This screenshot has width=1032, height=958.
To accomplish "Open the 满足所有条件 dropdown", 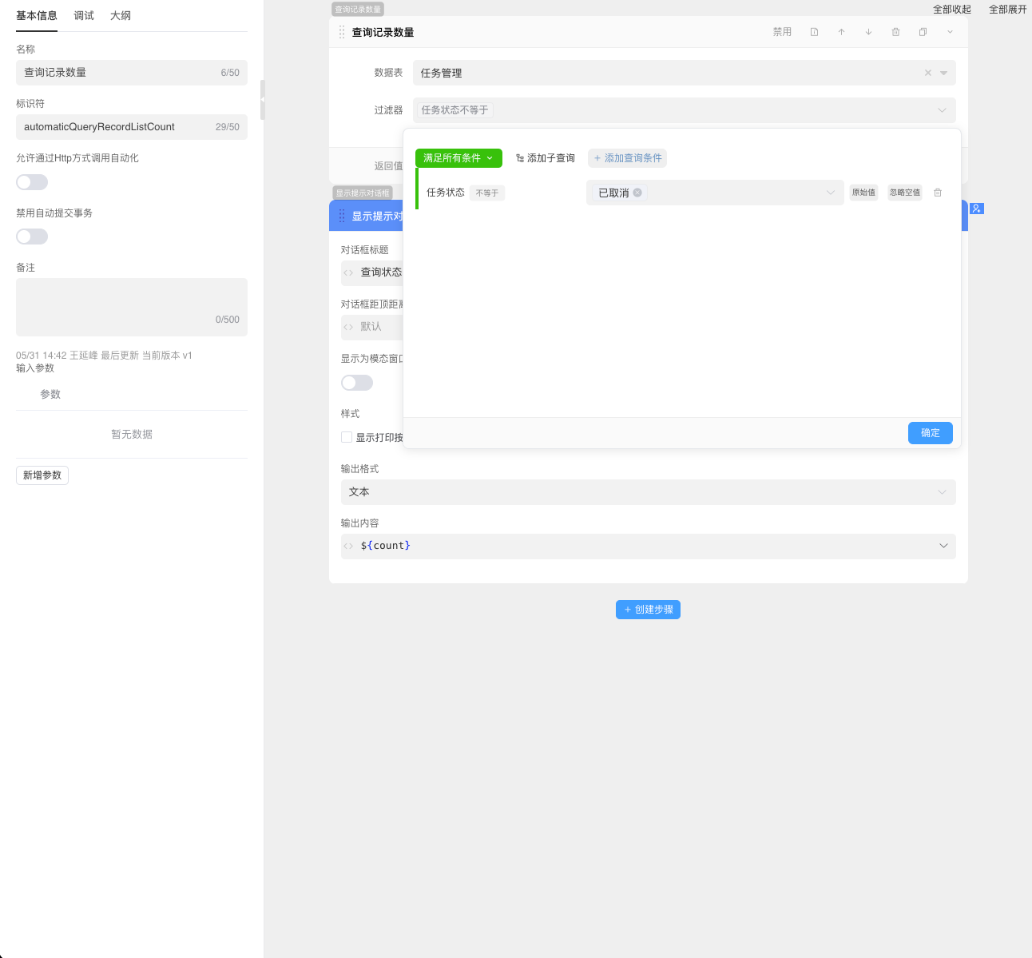I will tap(458, 158).
